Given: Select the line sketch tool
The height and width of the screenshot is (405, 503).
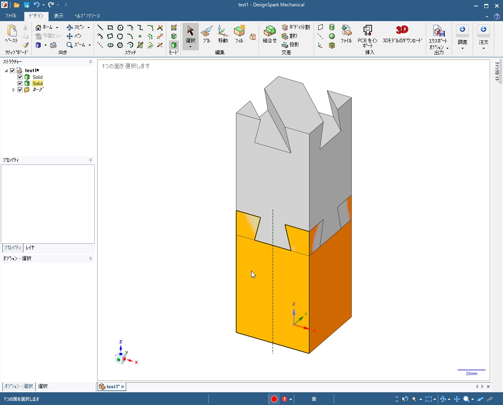Looking at the screenshot, I should 100,27.
